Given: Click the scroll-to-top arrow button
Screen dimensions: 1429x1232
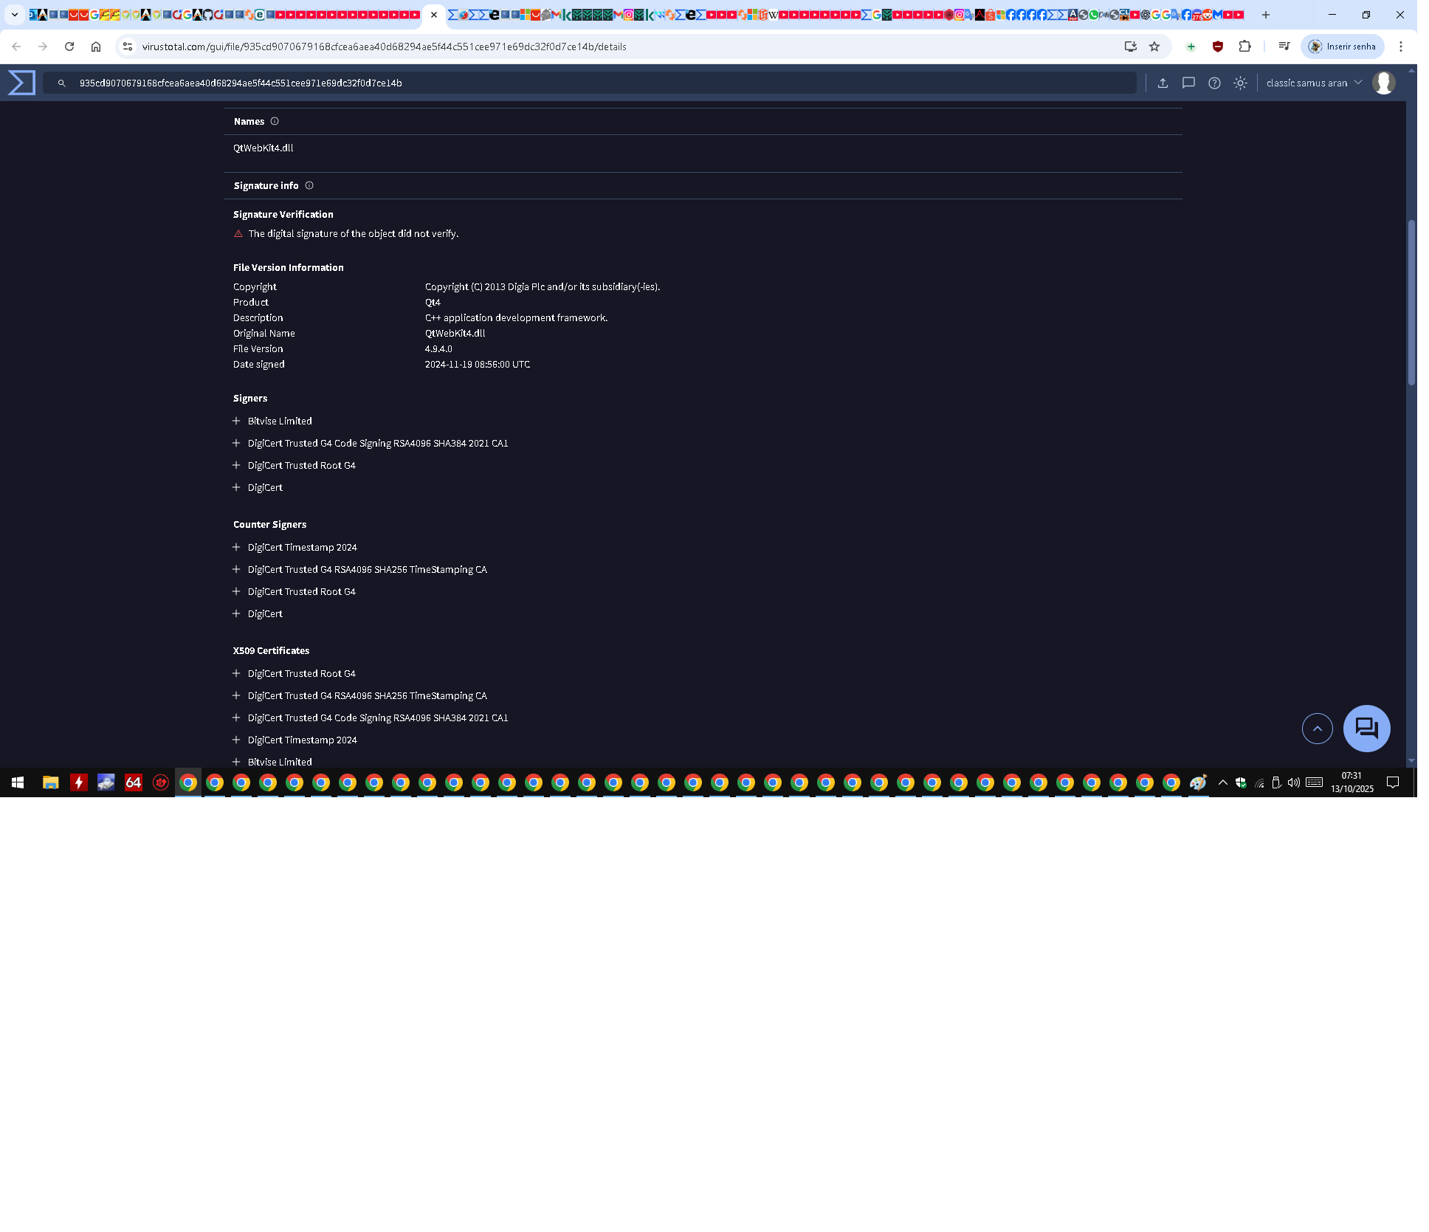Looking at the screenshot, I should (x=1317, y=729).
